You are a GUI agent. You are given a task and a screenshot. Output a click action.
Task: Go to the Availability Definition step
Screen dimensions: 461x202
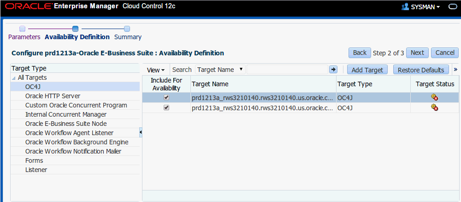pos(77,37)
